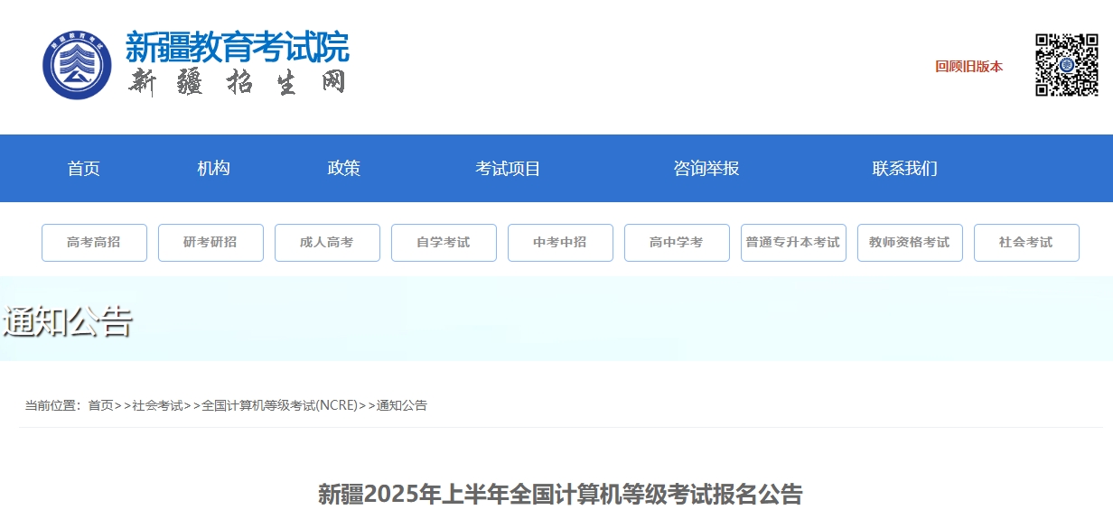Open the 研考研招 category
Screen dimensions: 1113x519
[x=210, y=243]
